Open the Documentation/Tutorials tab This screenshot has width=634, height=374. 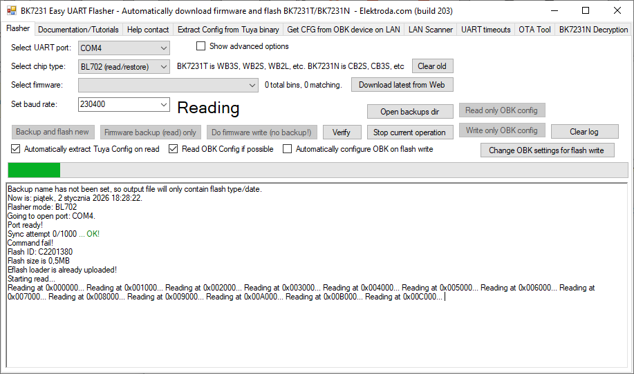click(x=78, y=30)
